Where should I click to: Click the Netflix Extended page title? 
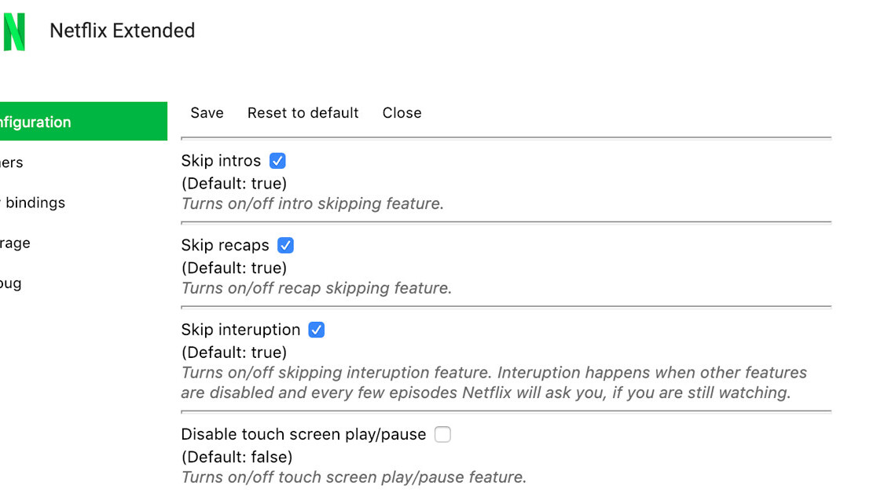[122, 31]
